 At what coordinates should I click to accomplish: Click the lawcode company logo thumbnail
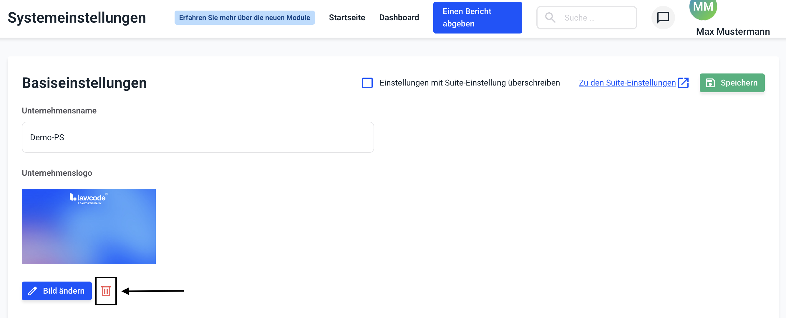pos(89,226)
